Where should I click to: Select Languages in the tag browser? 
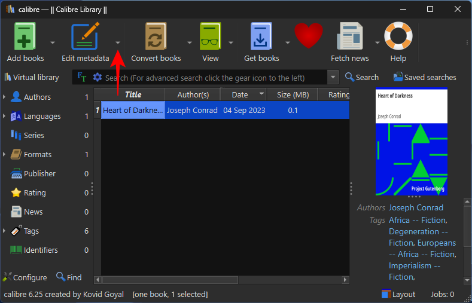42,117
